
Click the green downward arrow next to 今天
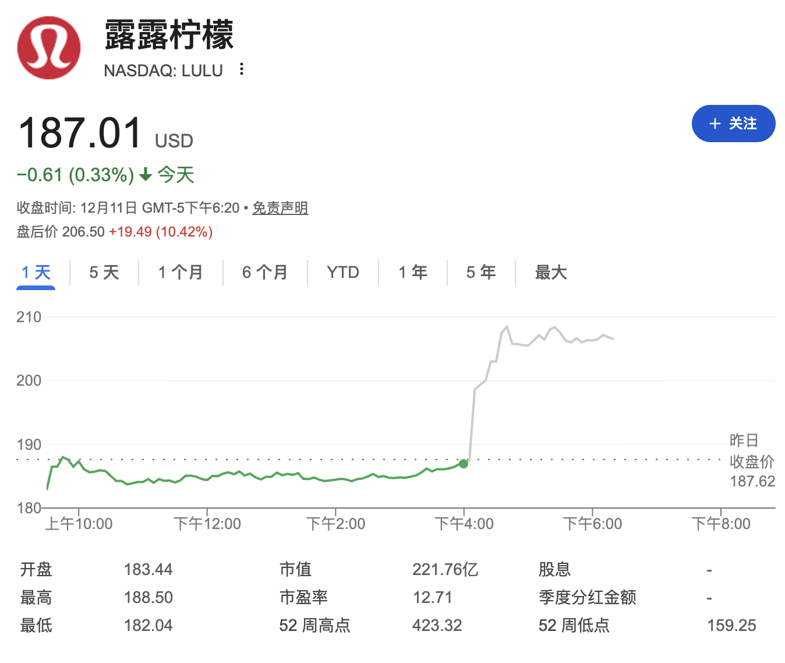pyautogui.click(x=144, y=175)
